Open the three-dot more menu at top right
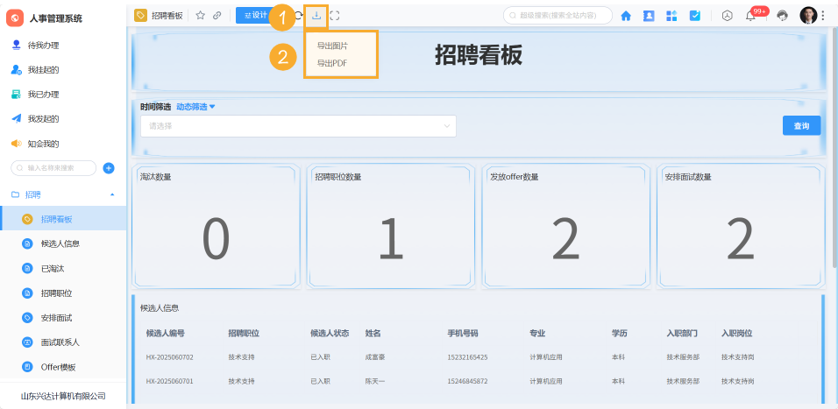The image size is (838, 409). click(x=823, y=16)
